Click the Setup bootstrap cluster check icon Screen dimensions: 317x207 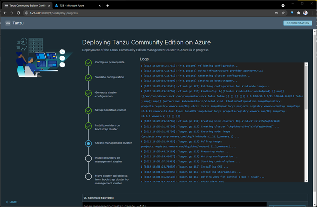(88, 110)
